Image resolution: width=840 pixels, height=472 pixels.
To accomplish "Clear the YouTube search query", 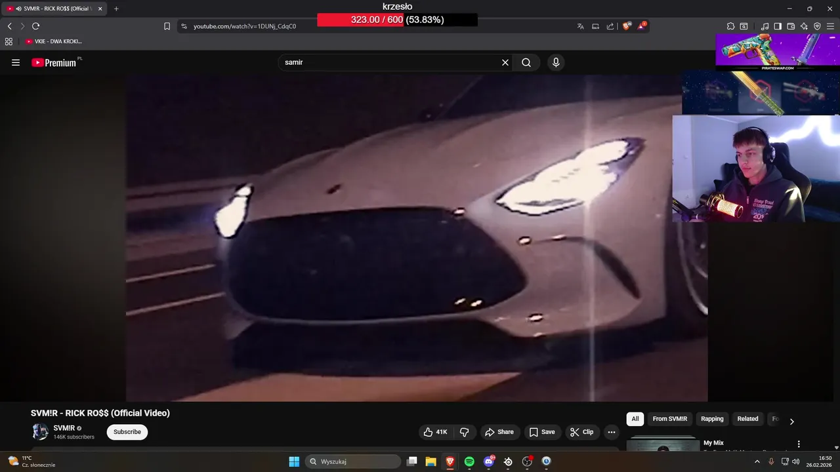I will pyautogui.click(x=505, y=62).
